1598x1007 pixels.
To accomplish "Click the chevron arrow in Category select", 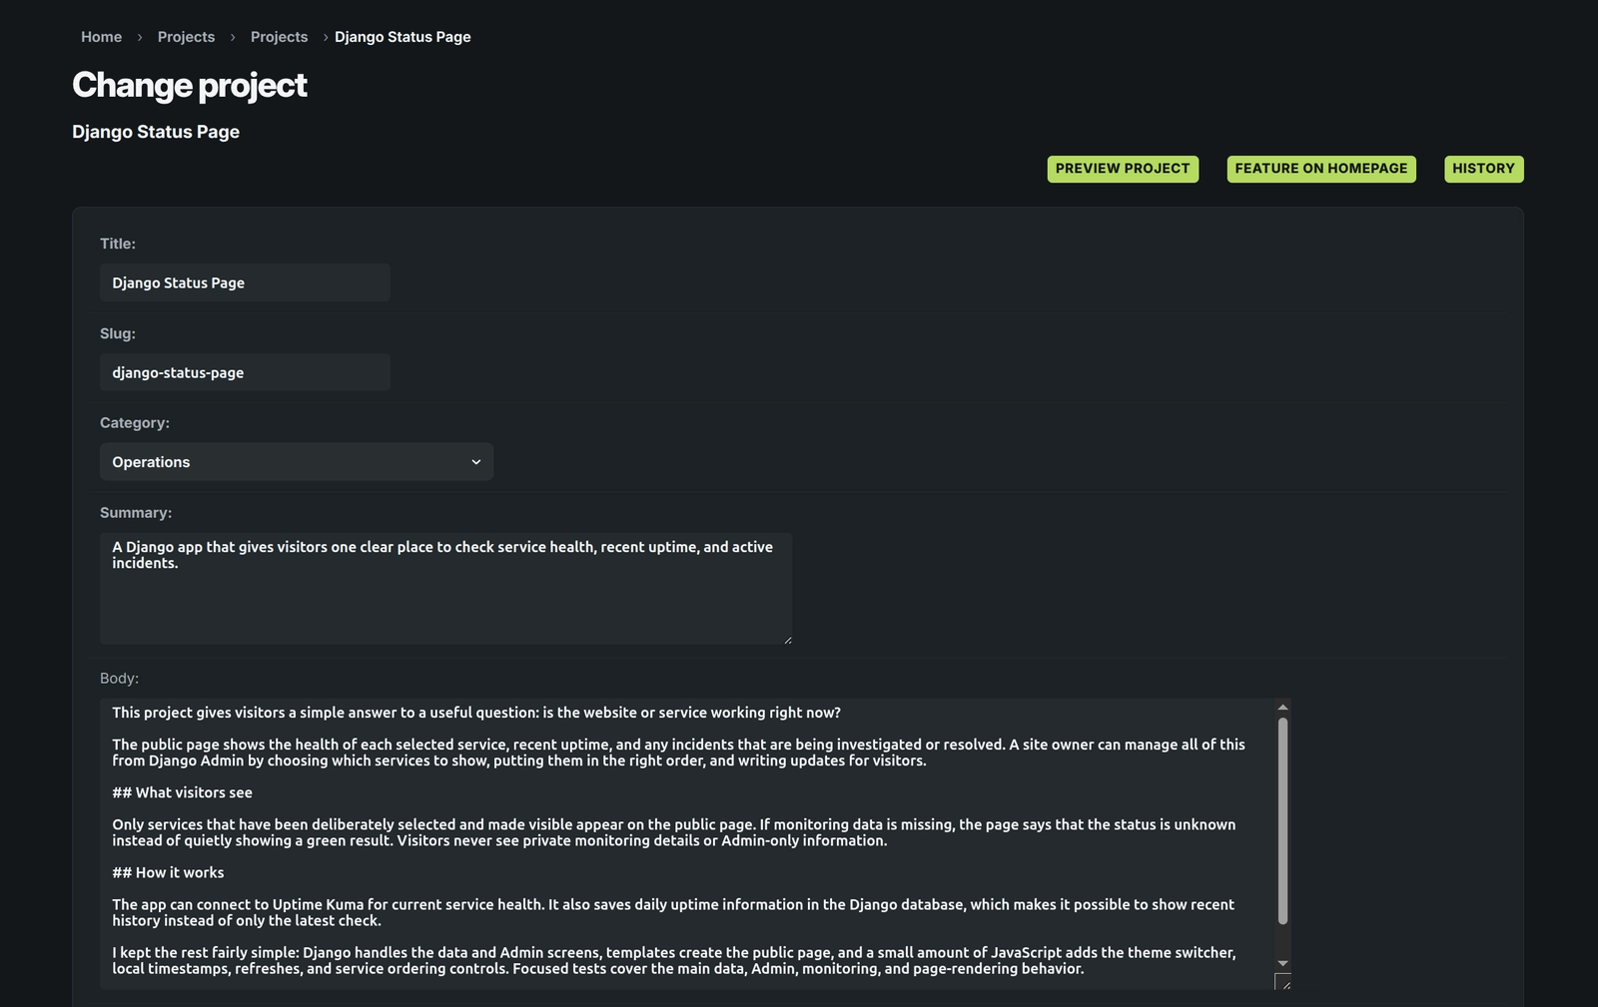I will (476, 462).
